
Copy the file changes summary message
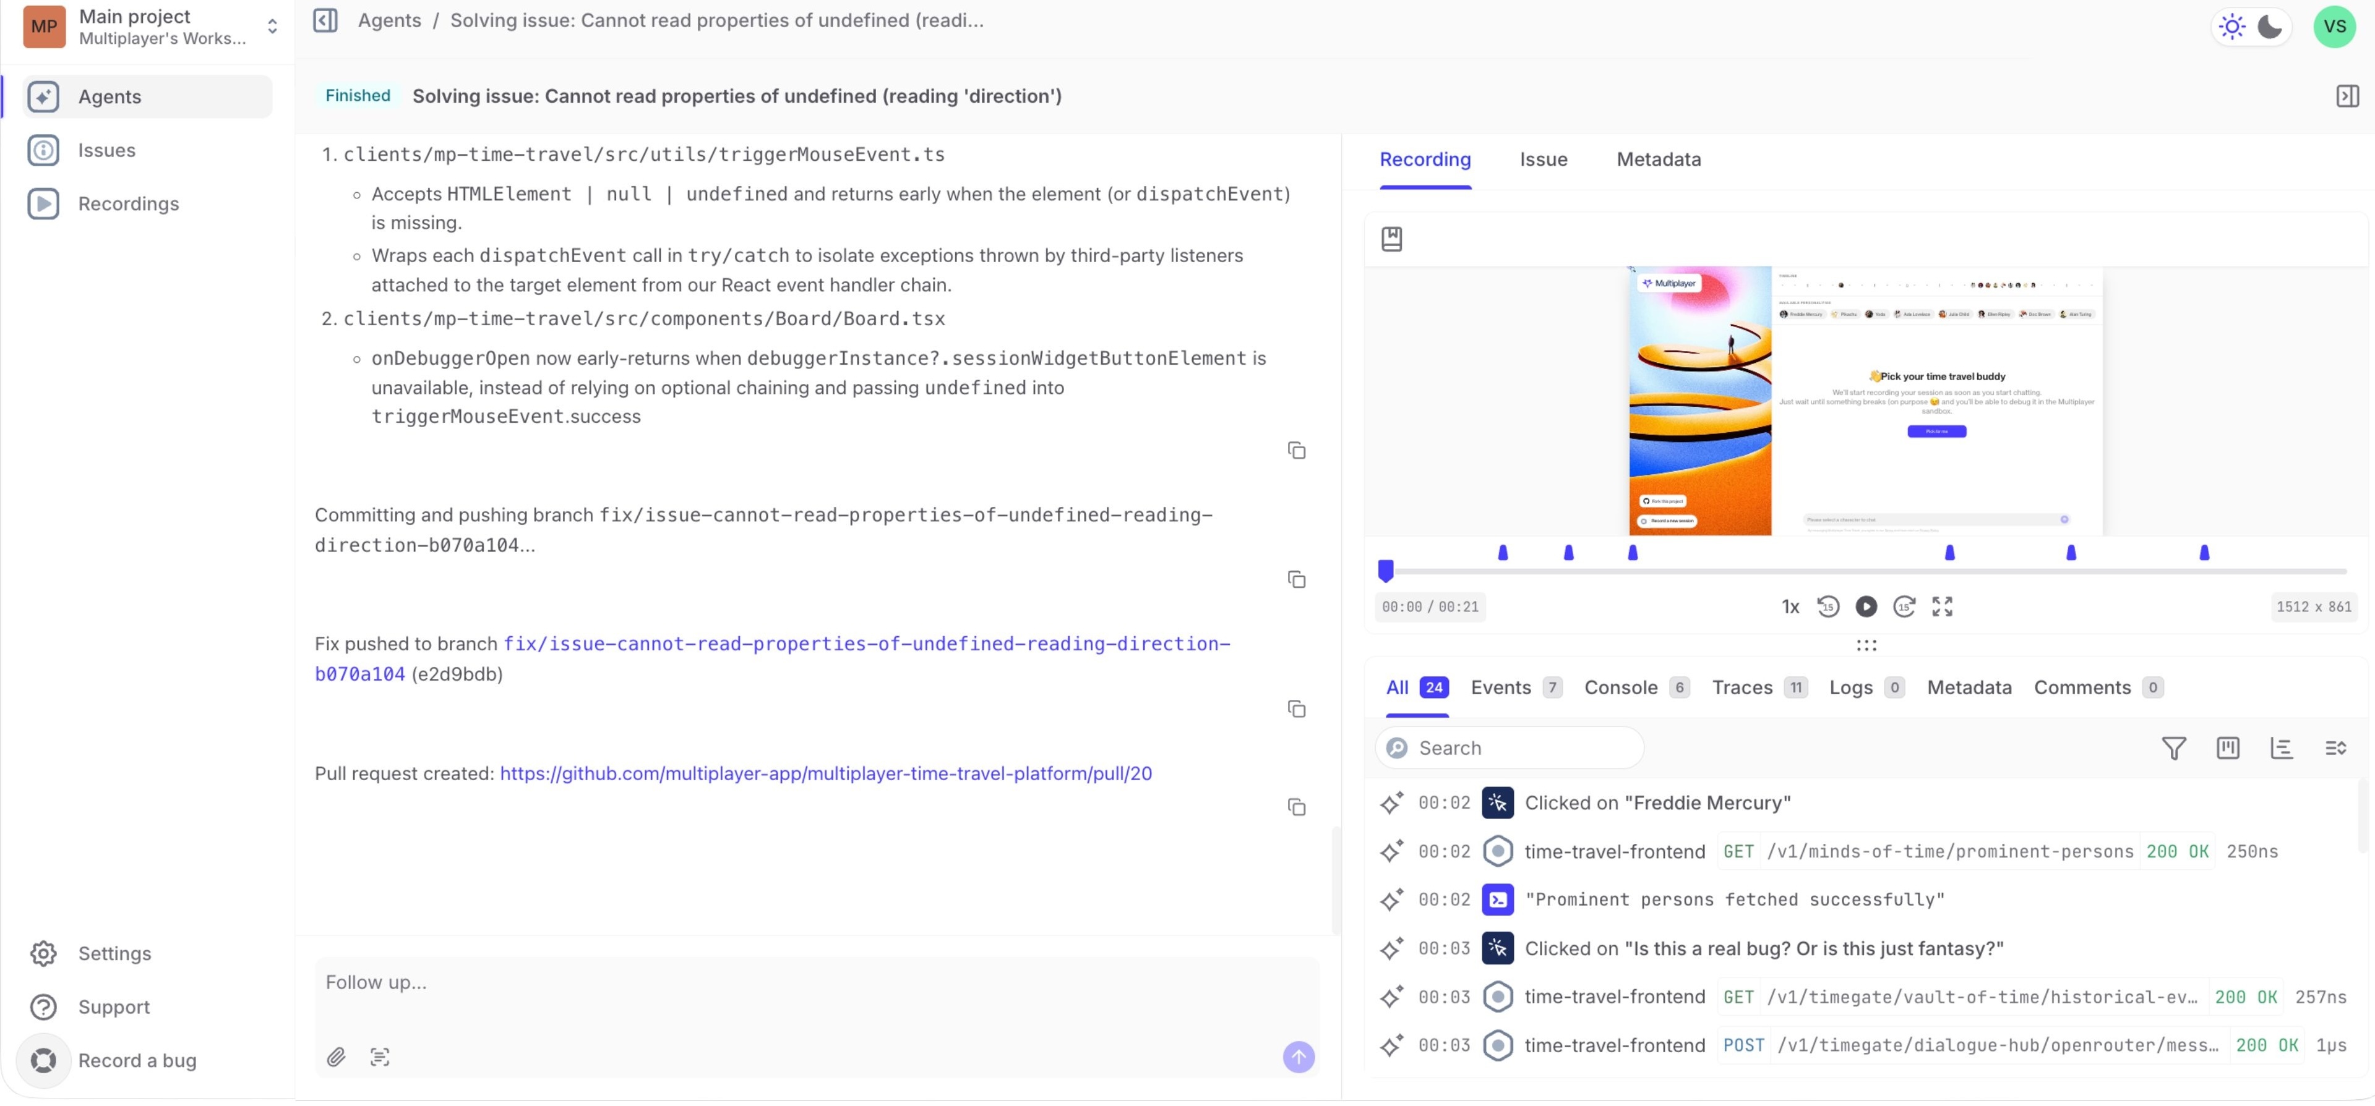pos(1296,451)
